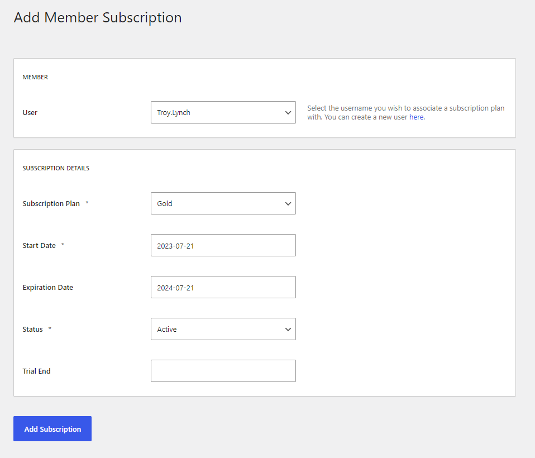Submit with the Add Subscription button
535x458 pixels.
point(52,428)
